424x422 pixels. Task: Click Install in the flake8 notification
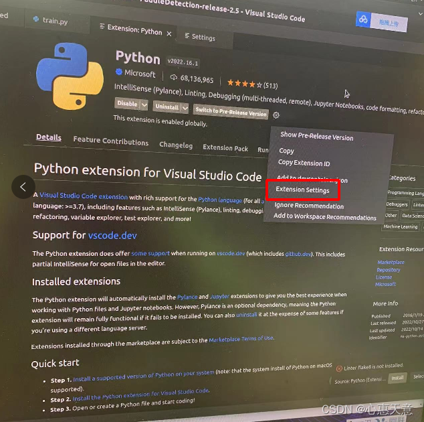click(397, 378)
